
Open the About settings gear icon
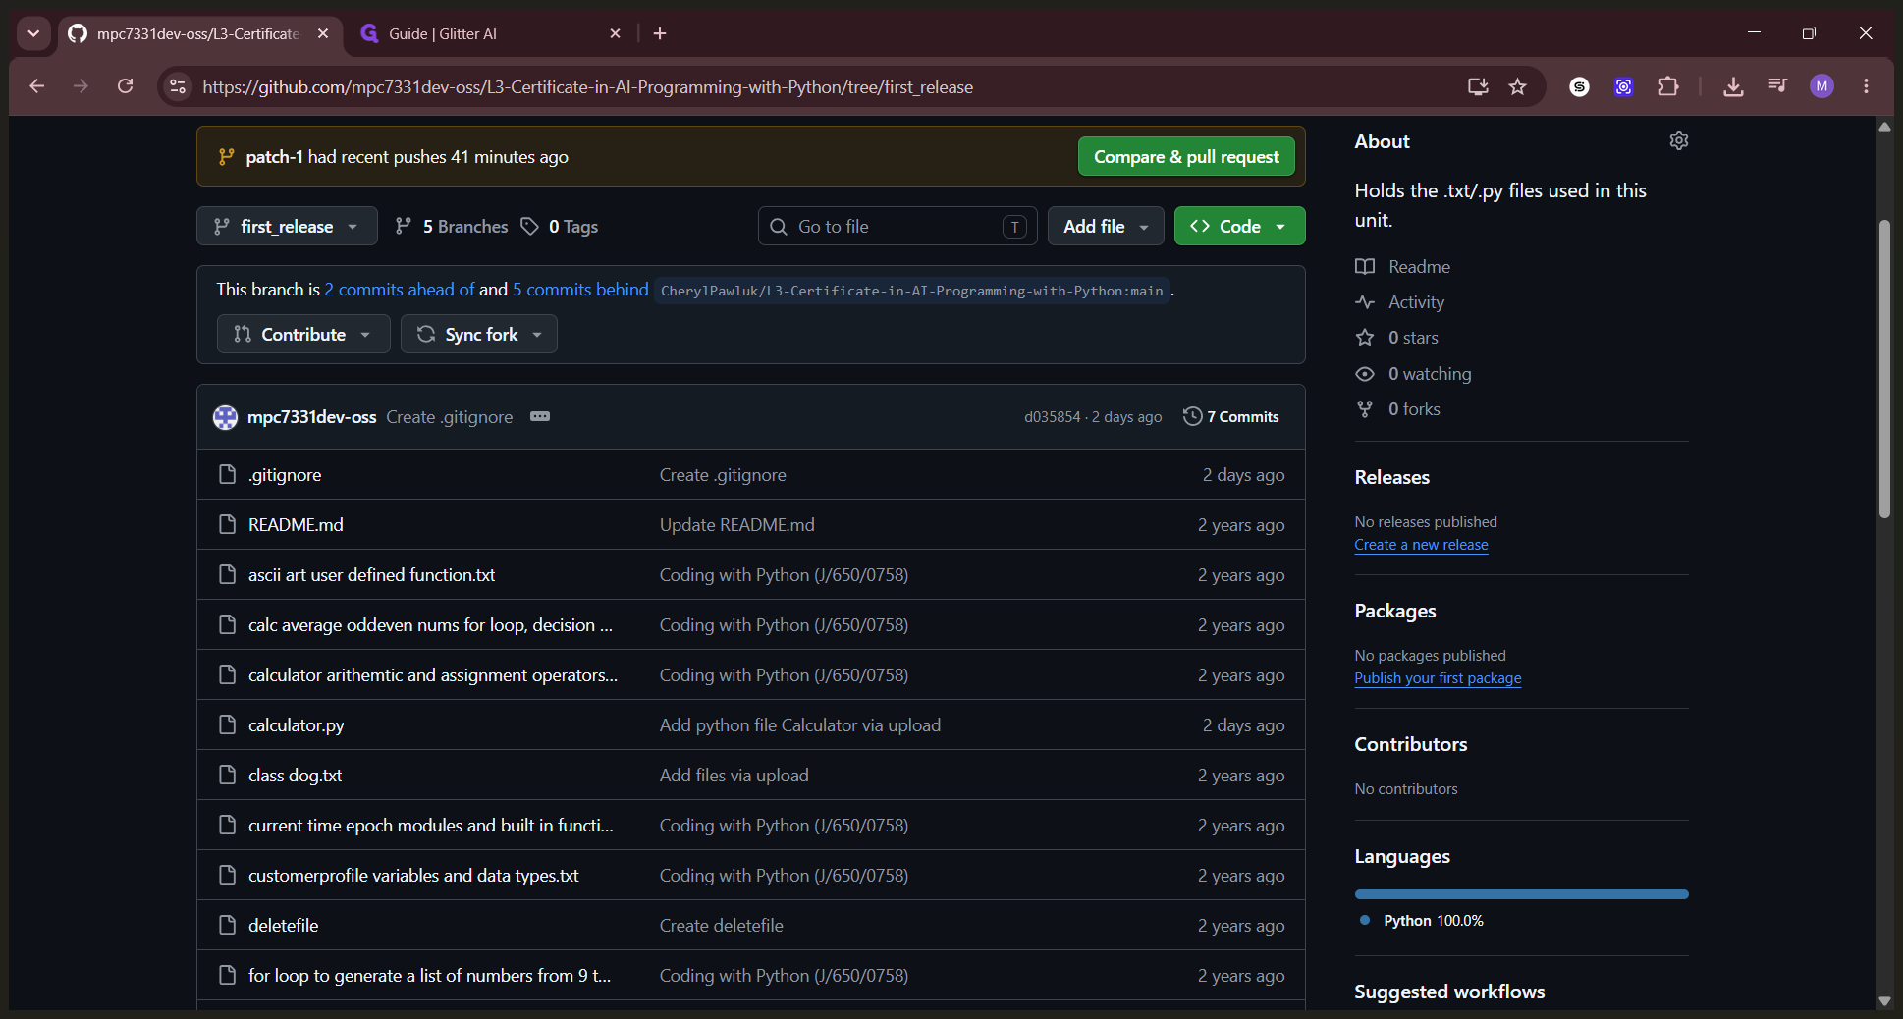1678,140
